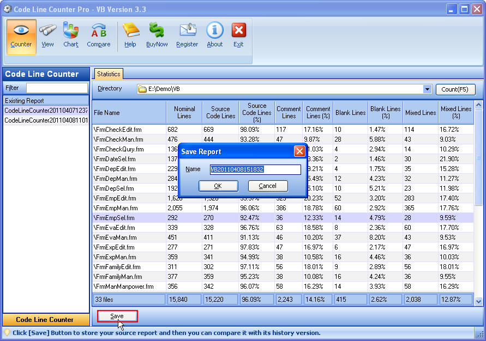The height and width of the screenshot is (341, 486).
Task: Select the \FrmDepSel.frm row
Action: [283, 188]
